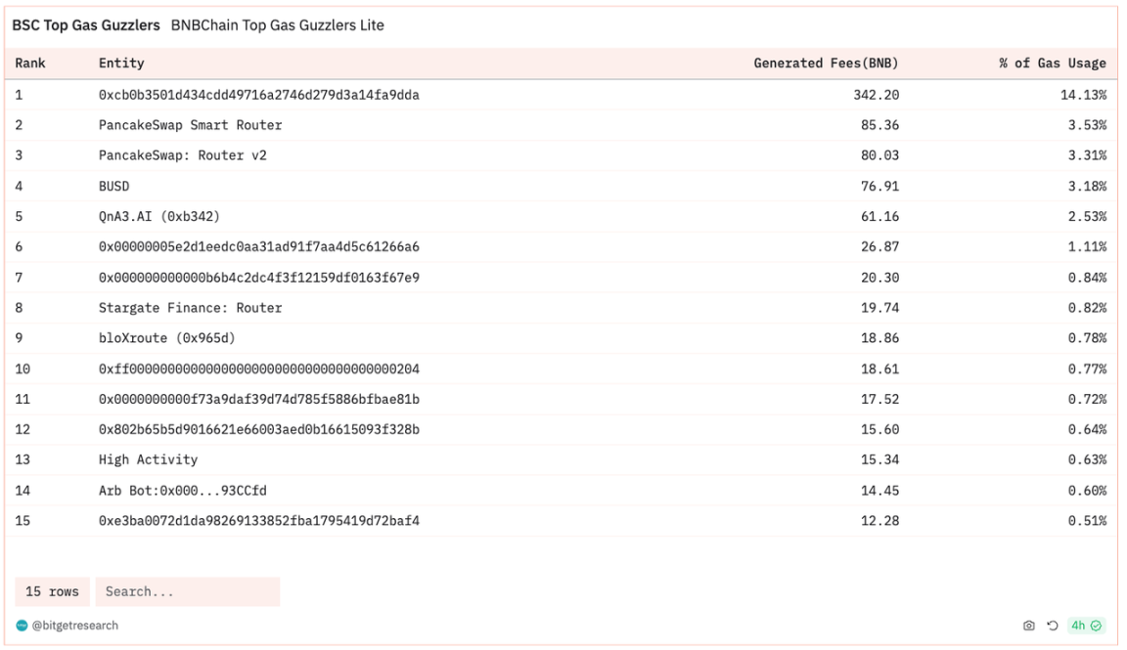
Task: Click the 0.78% gas usage value
Action: coord(1087,337)
